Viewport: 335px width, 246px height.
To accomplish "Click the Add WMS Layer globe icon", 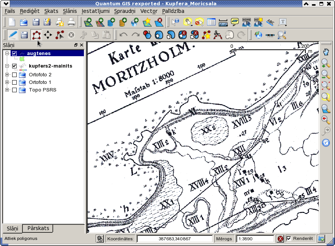I will click(135, 22).
